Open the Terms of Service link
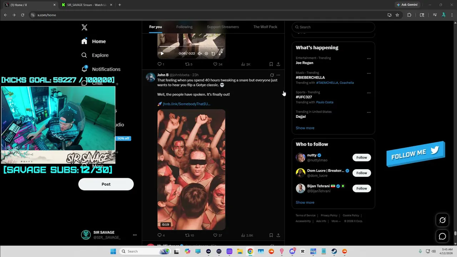 coord(306,215)
